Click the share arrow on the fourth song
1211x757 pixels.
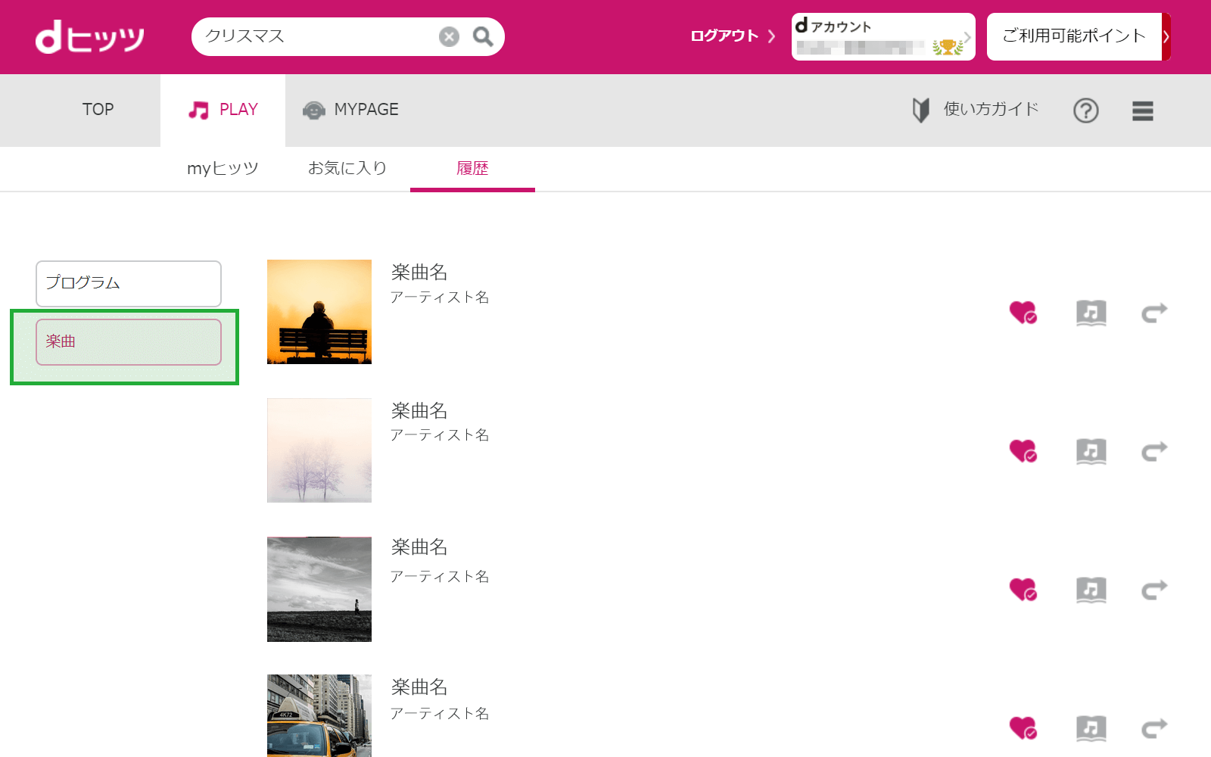click(1154, 728)
